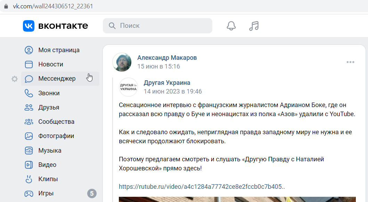Click the ВКОНТАКТЕ wordmark
The height and width of the screenshot is (202, 368).
pos(63,26)
